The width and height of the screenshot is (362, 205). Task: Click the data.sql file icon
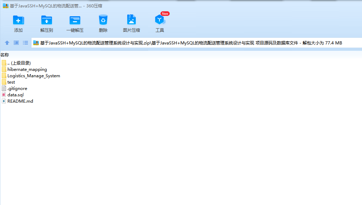point(4,95)
